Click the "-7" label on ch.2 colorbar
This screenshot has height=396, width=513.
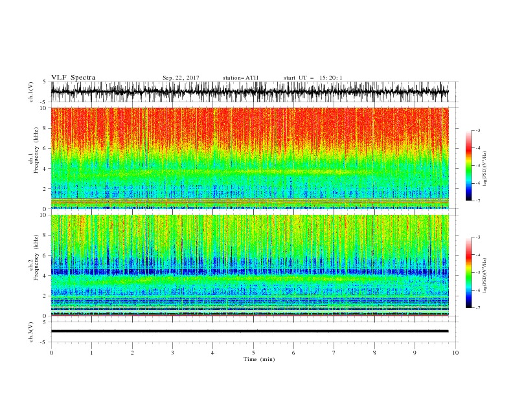[477, 308]
